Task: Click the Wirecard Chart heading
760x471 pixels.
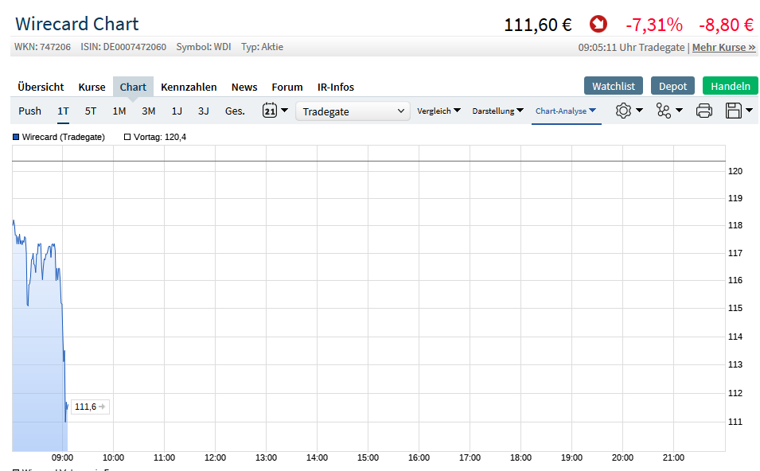Action: (x=77, y=24)
